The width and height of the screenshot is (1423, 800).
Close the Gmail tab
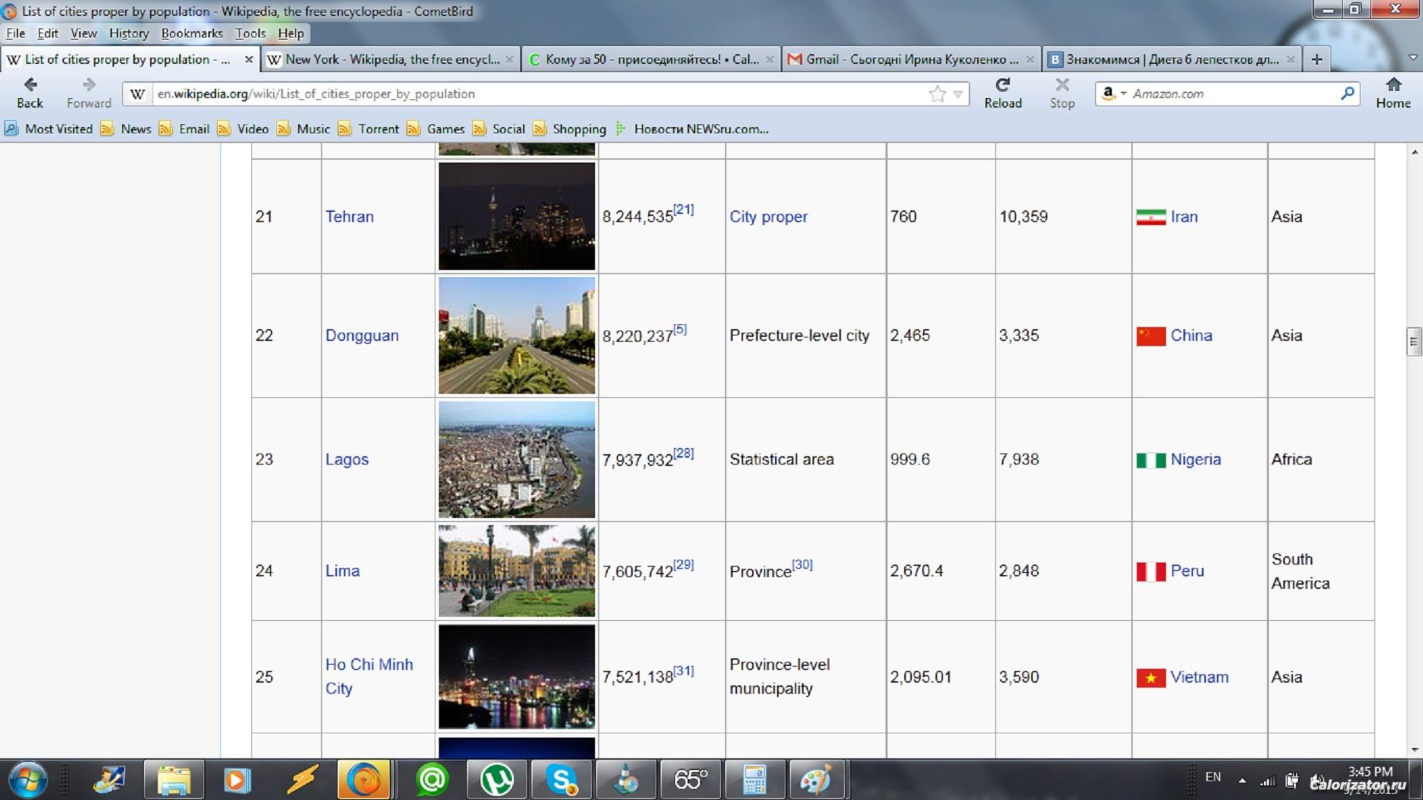tap(1030, 60)
